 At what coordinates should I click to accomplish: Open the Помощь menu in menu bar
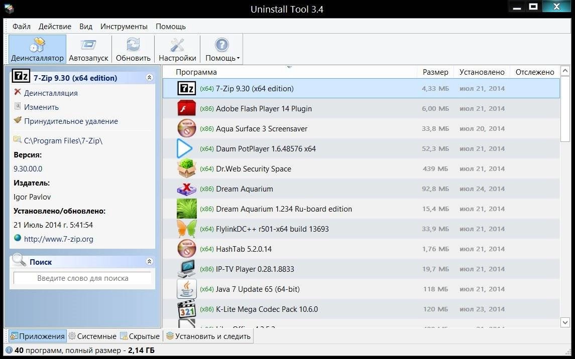[171, 27]
